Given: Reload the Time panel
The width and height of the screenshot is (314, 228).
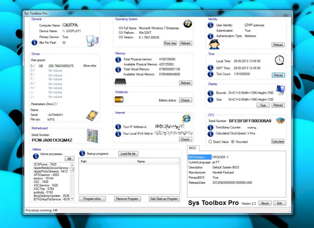Looking at the screenshot, I should point(278,75).
